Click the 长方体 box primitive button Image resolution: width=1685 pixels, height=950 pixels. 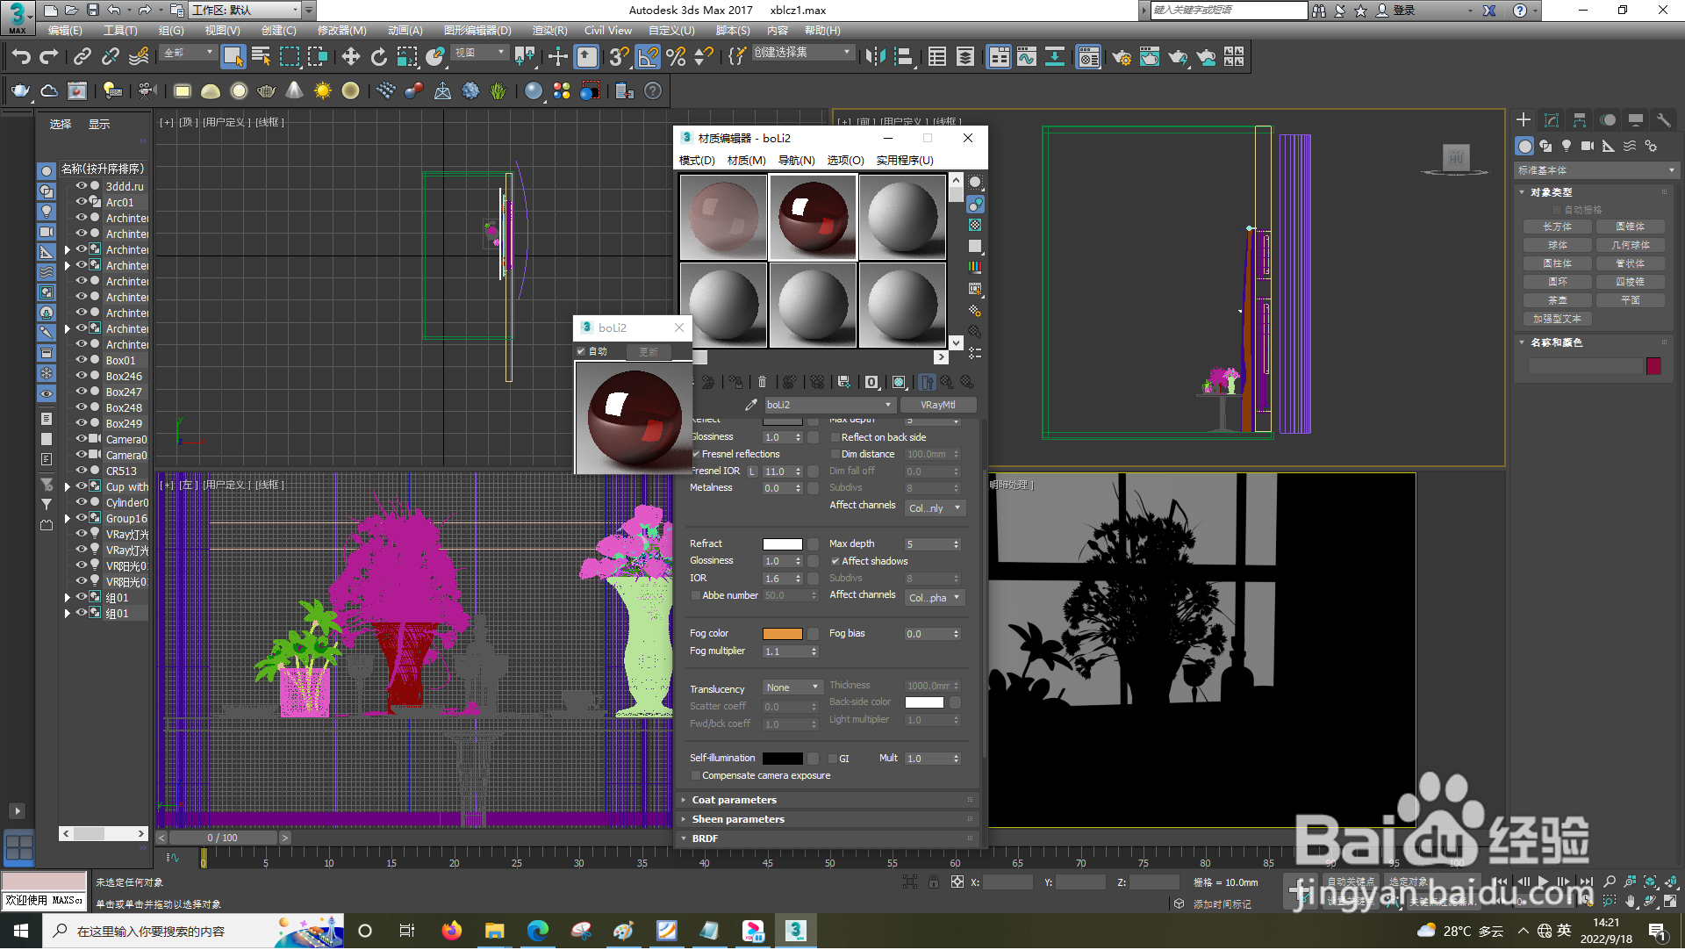[1557, 227]
